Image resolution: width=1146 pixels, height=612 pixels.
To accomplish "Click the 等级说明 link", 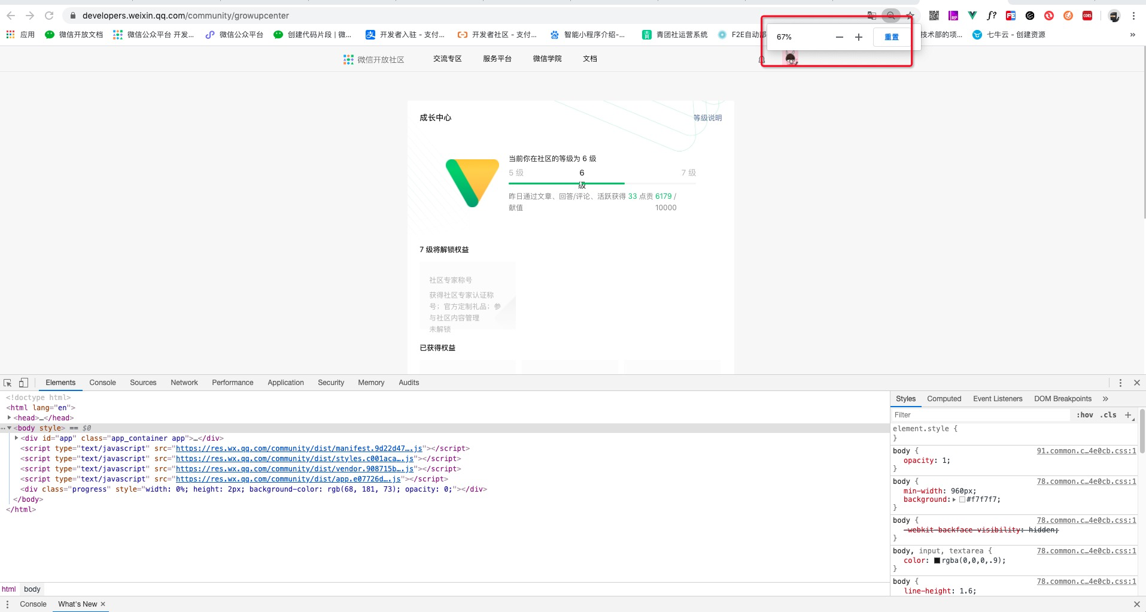I will 708,118.
